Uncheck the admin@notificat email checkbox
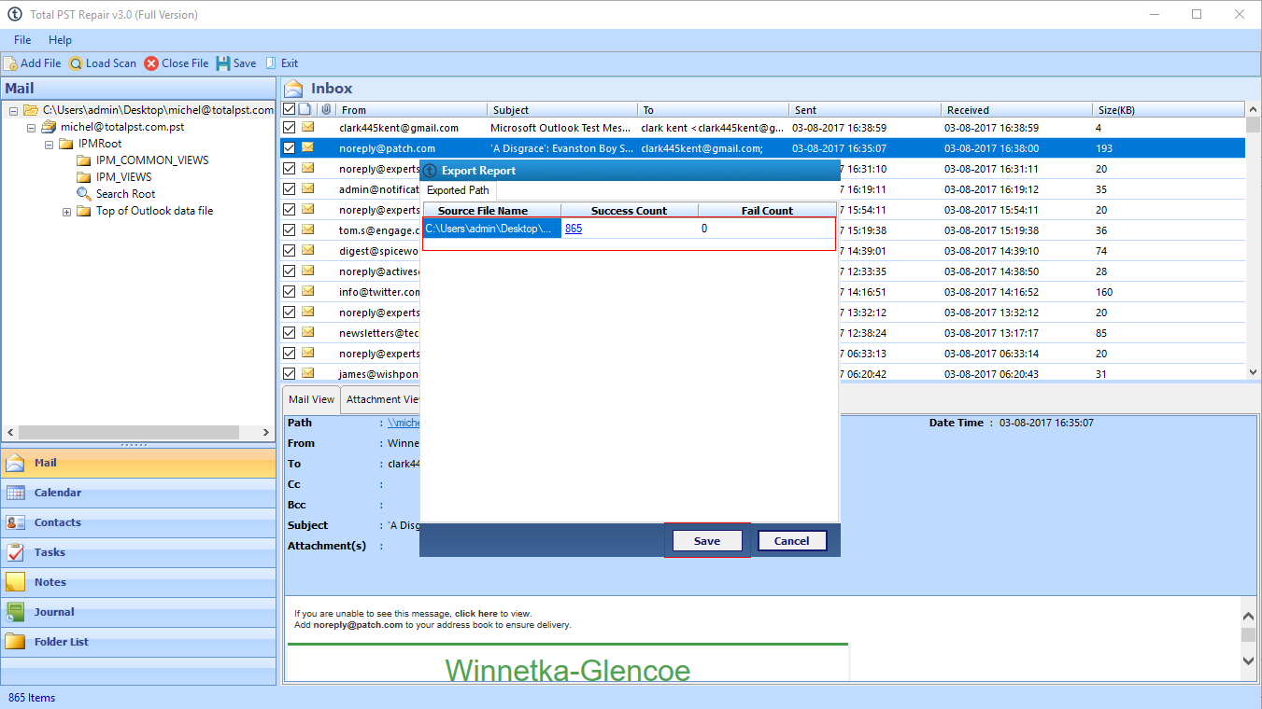Viewport: 1262px width, 709px height. (x=290, y=189)
